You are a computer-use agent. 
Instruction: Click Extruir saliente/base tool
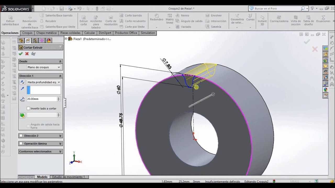[x=10, y=21]
